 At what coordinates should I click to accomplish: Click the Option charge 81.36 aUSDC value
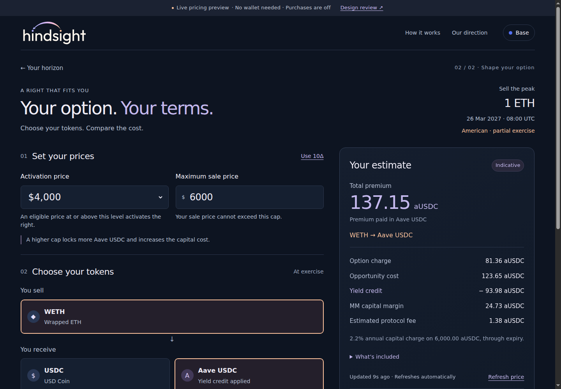tap(505, 261)
